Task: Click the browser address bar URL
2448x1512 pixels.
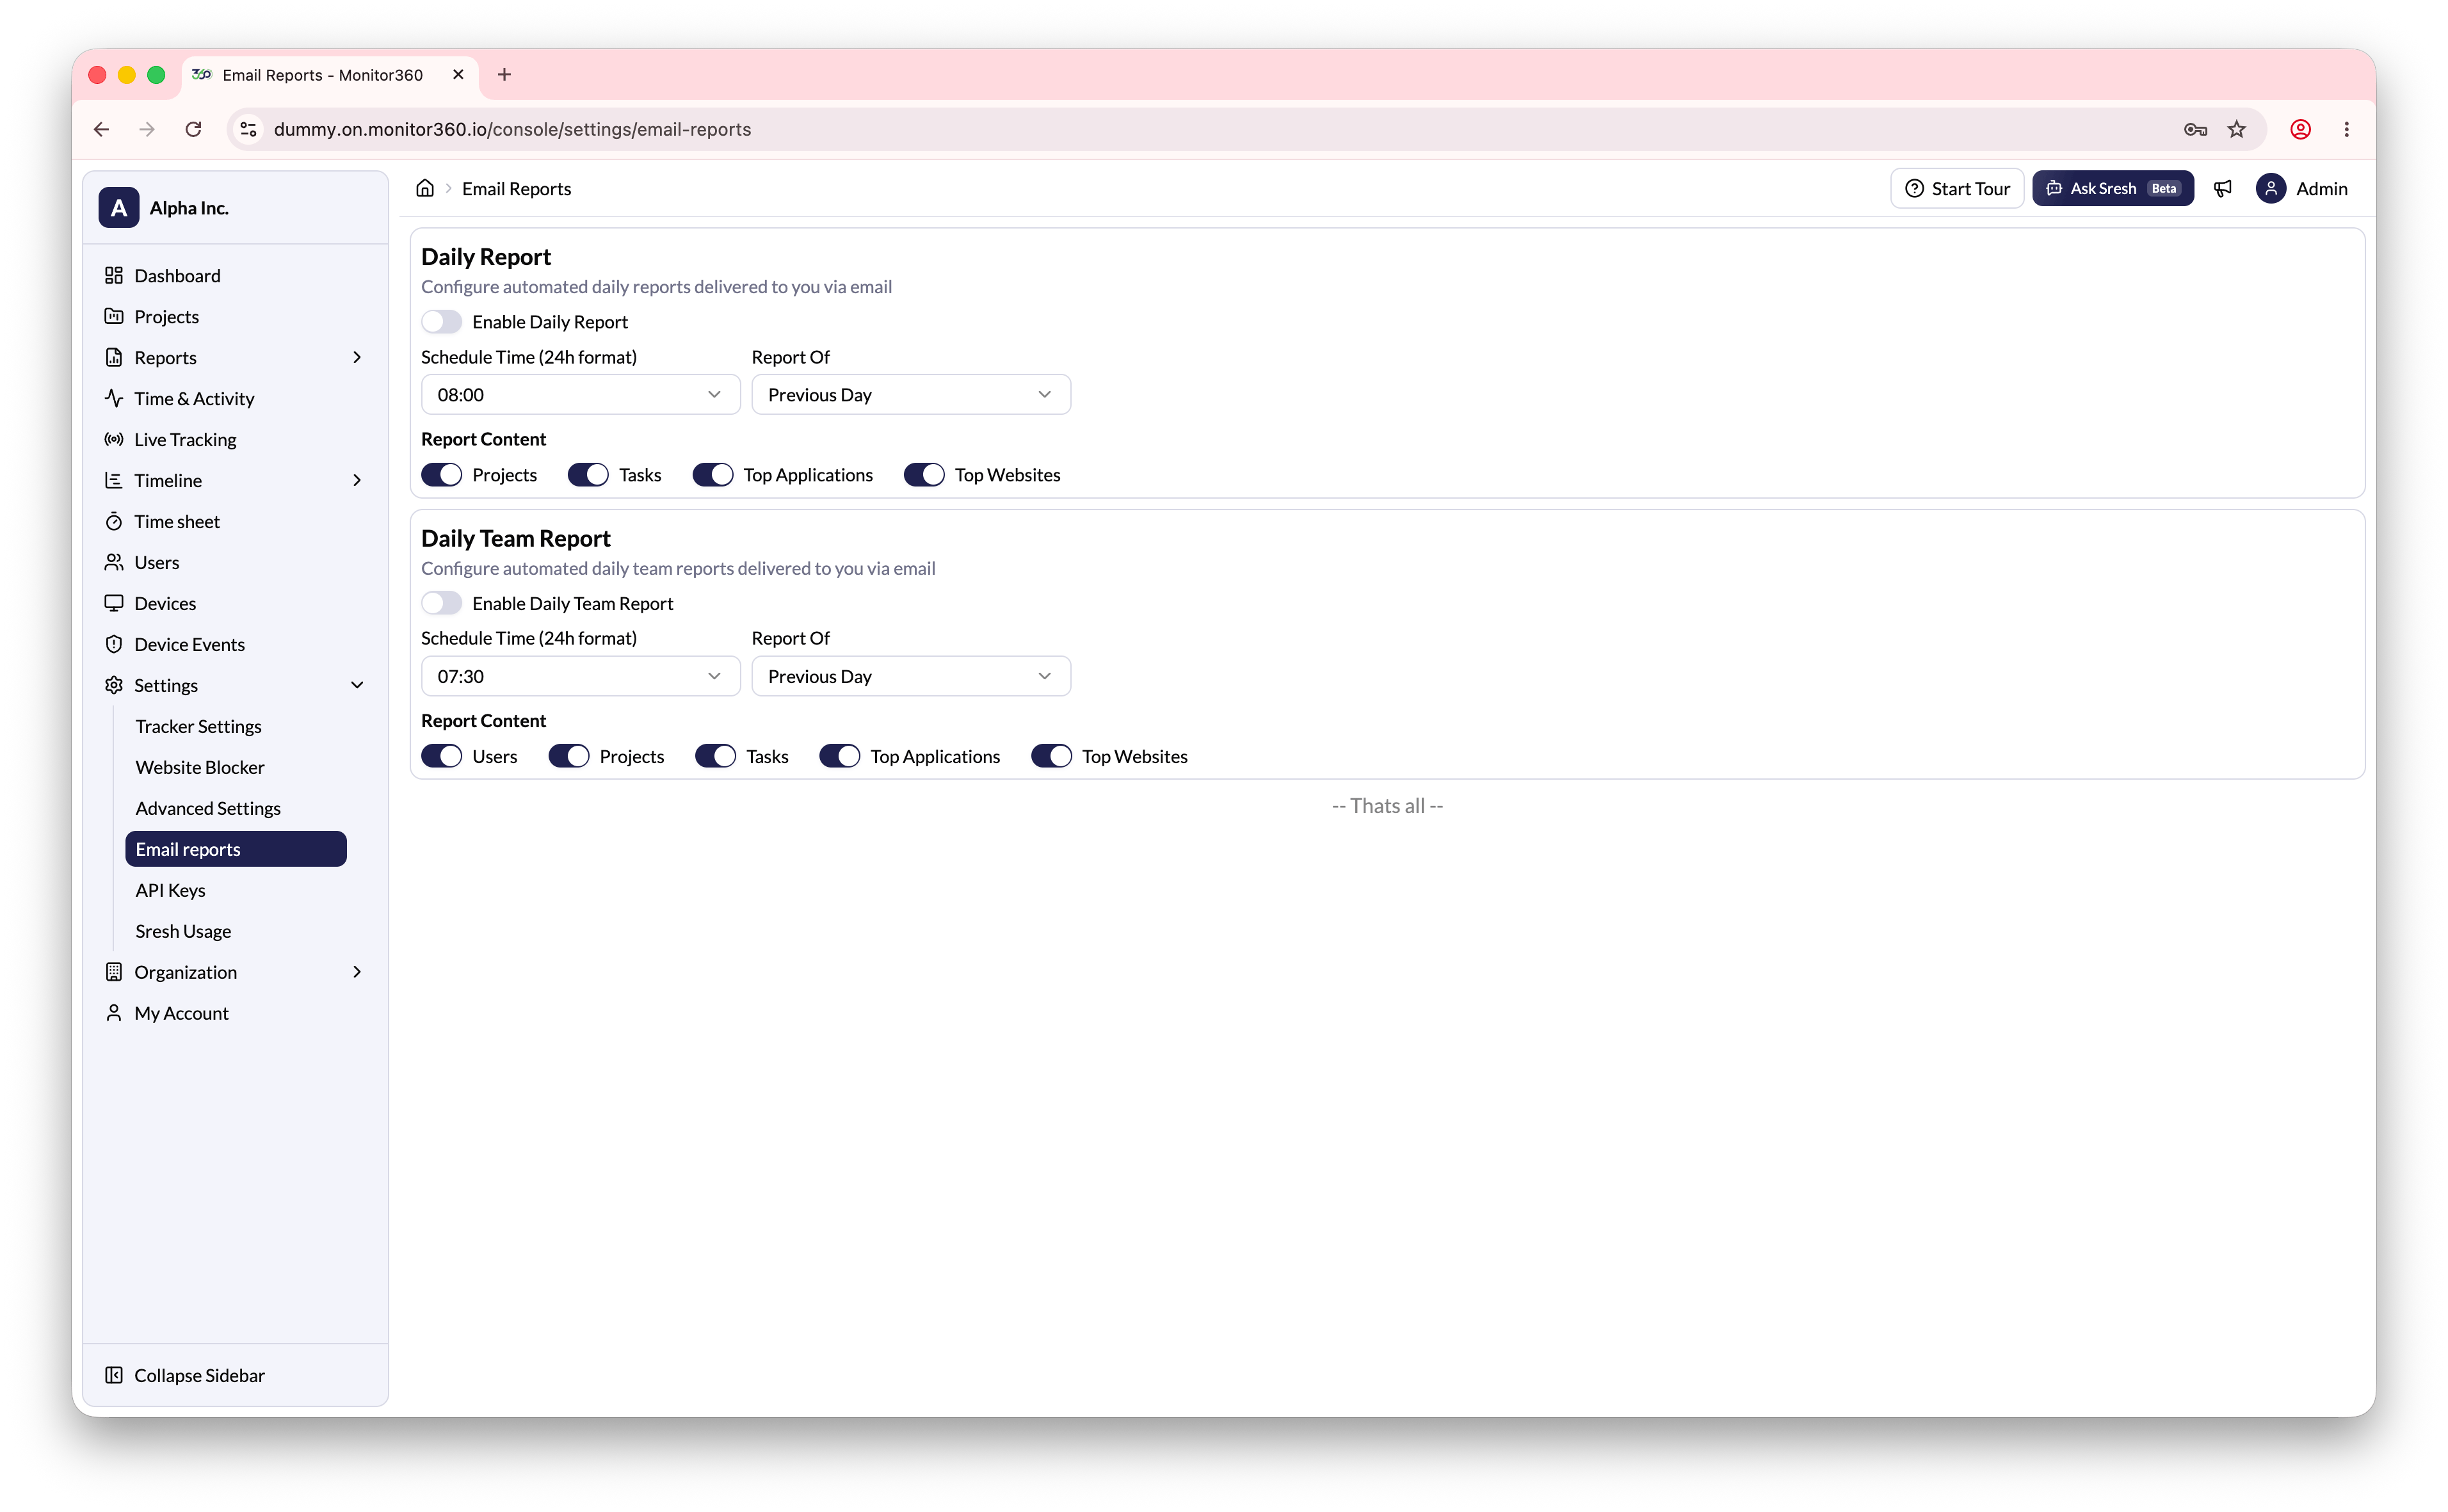Action: tap(512, 129)
